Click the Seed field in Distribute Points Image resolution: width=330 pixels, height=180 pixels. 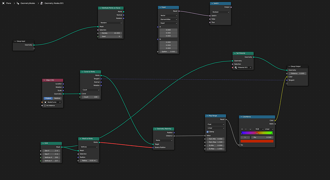click(x=110, y=37)
